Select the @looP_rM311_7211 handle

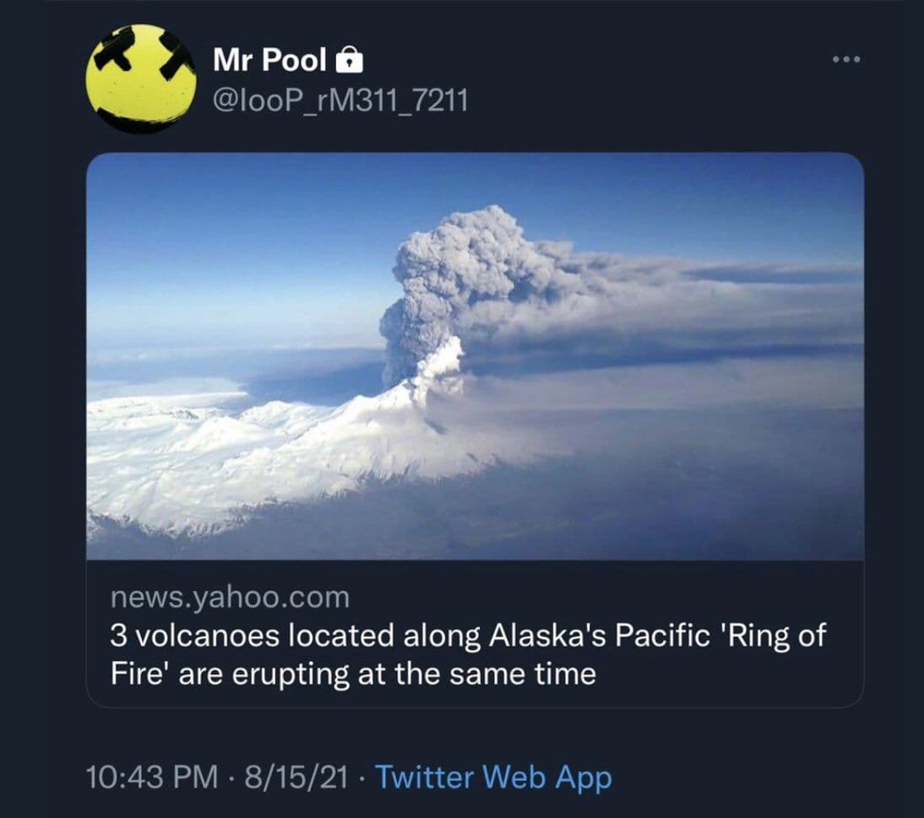(x=340, y=101)
